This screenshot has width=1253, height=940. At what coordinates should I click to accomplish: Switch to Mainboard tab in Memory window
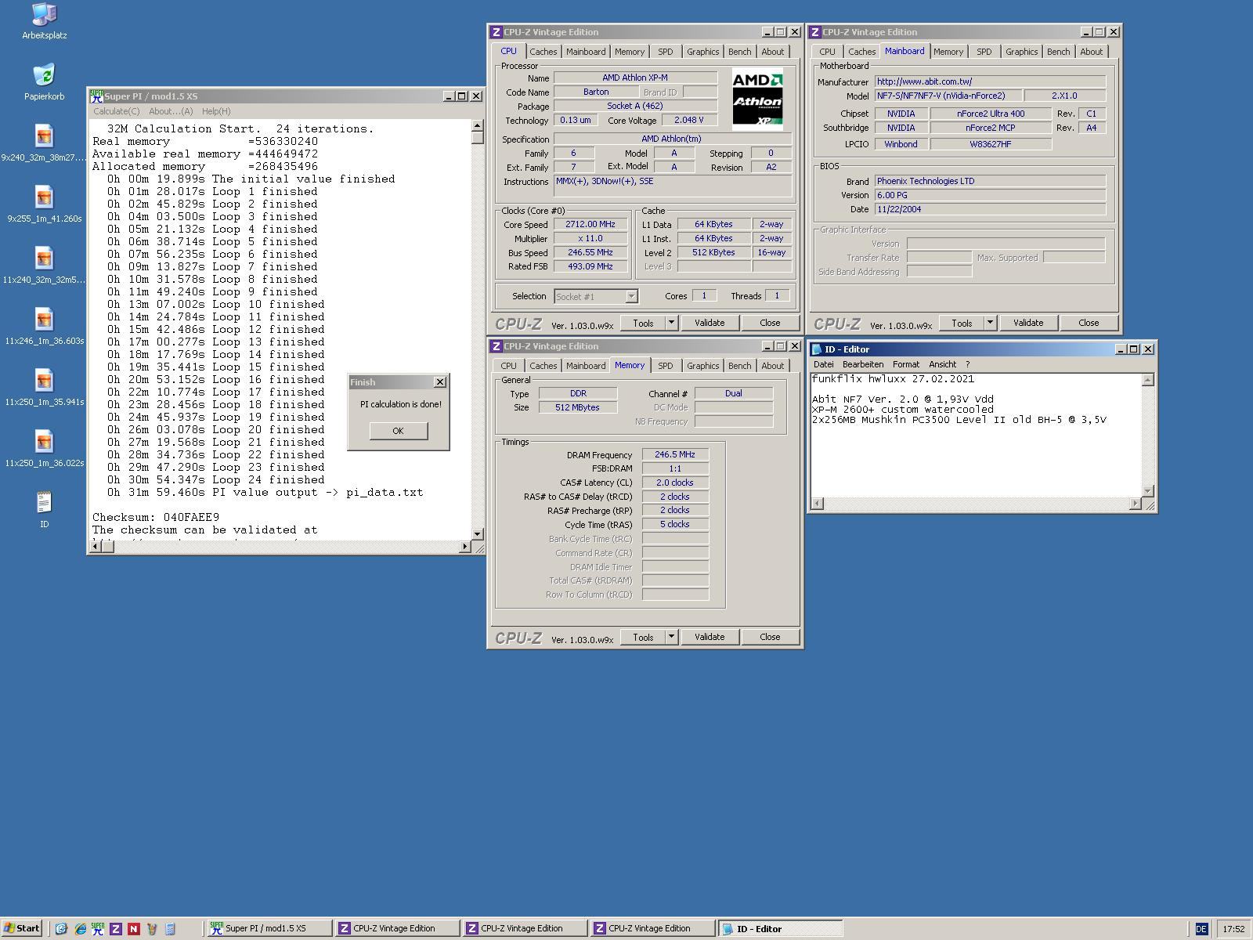[x=586, y=366]
